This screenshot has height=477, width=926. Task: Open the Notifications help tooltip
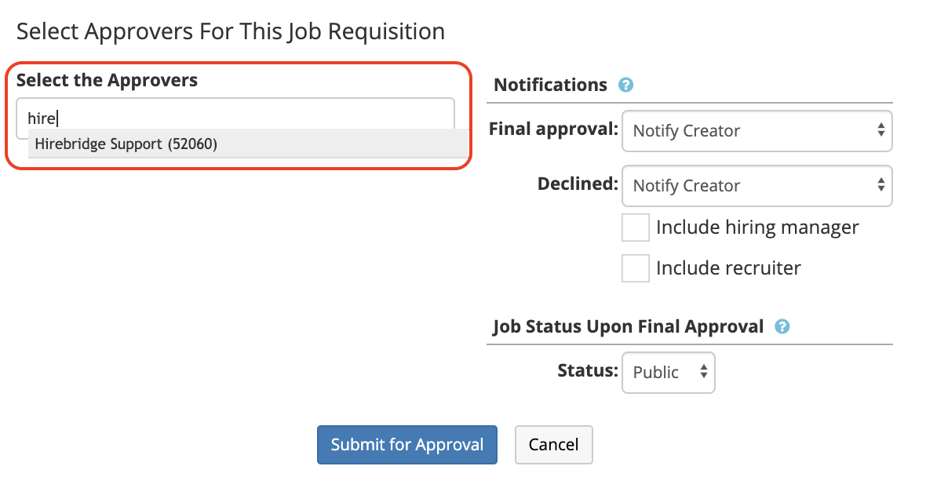click(625, 84)
